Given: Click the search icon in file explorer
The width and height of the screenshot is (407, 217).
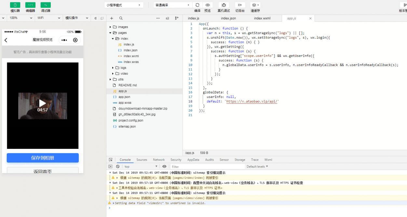Looking at the screenshot, I should click(121, 18).
